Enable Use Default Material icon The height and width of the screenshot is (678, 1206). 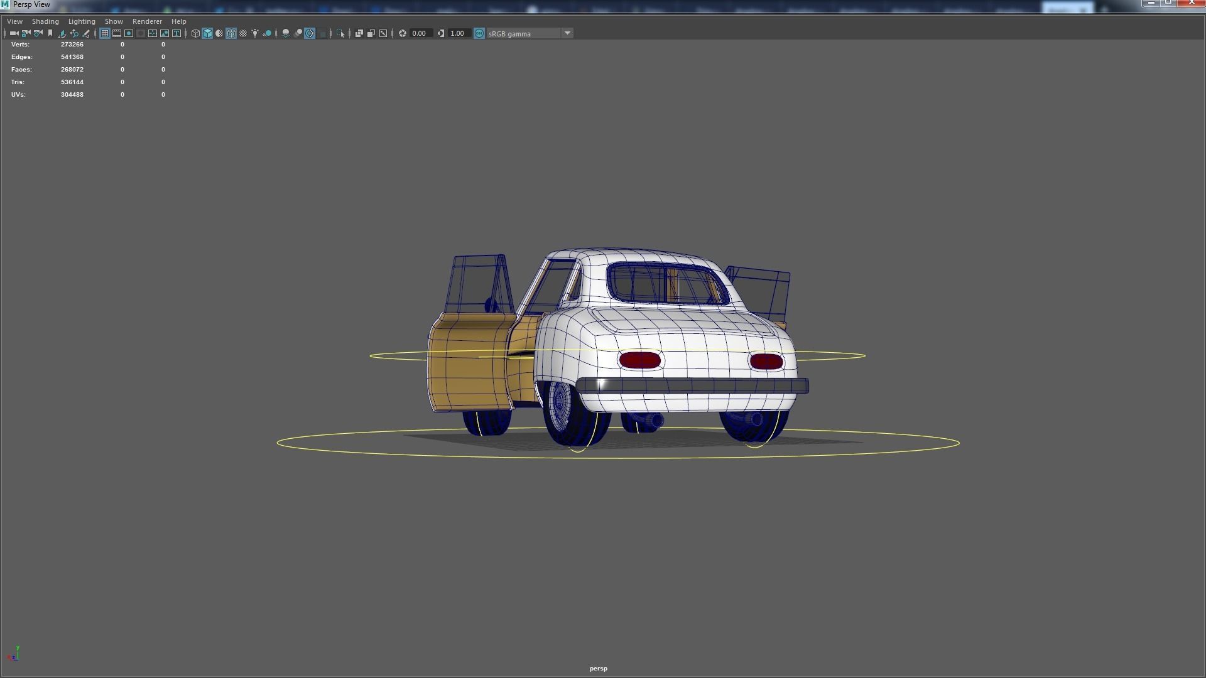[219, 33]
